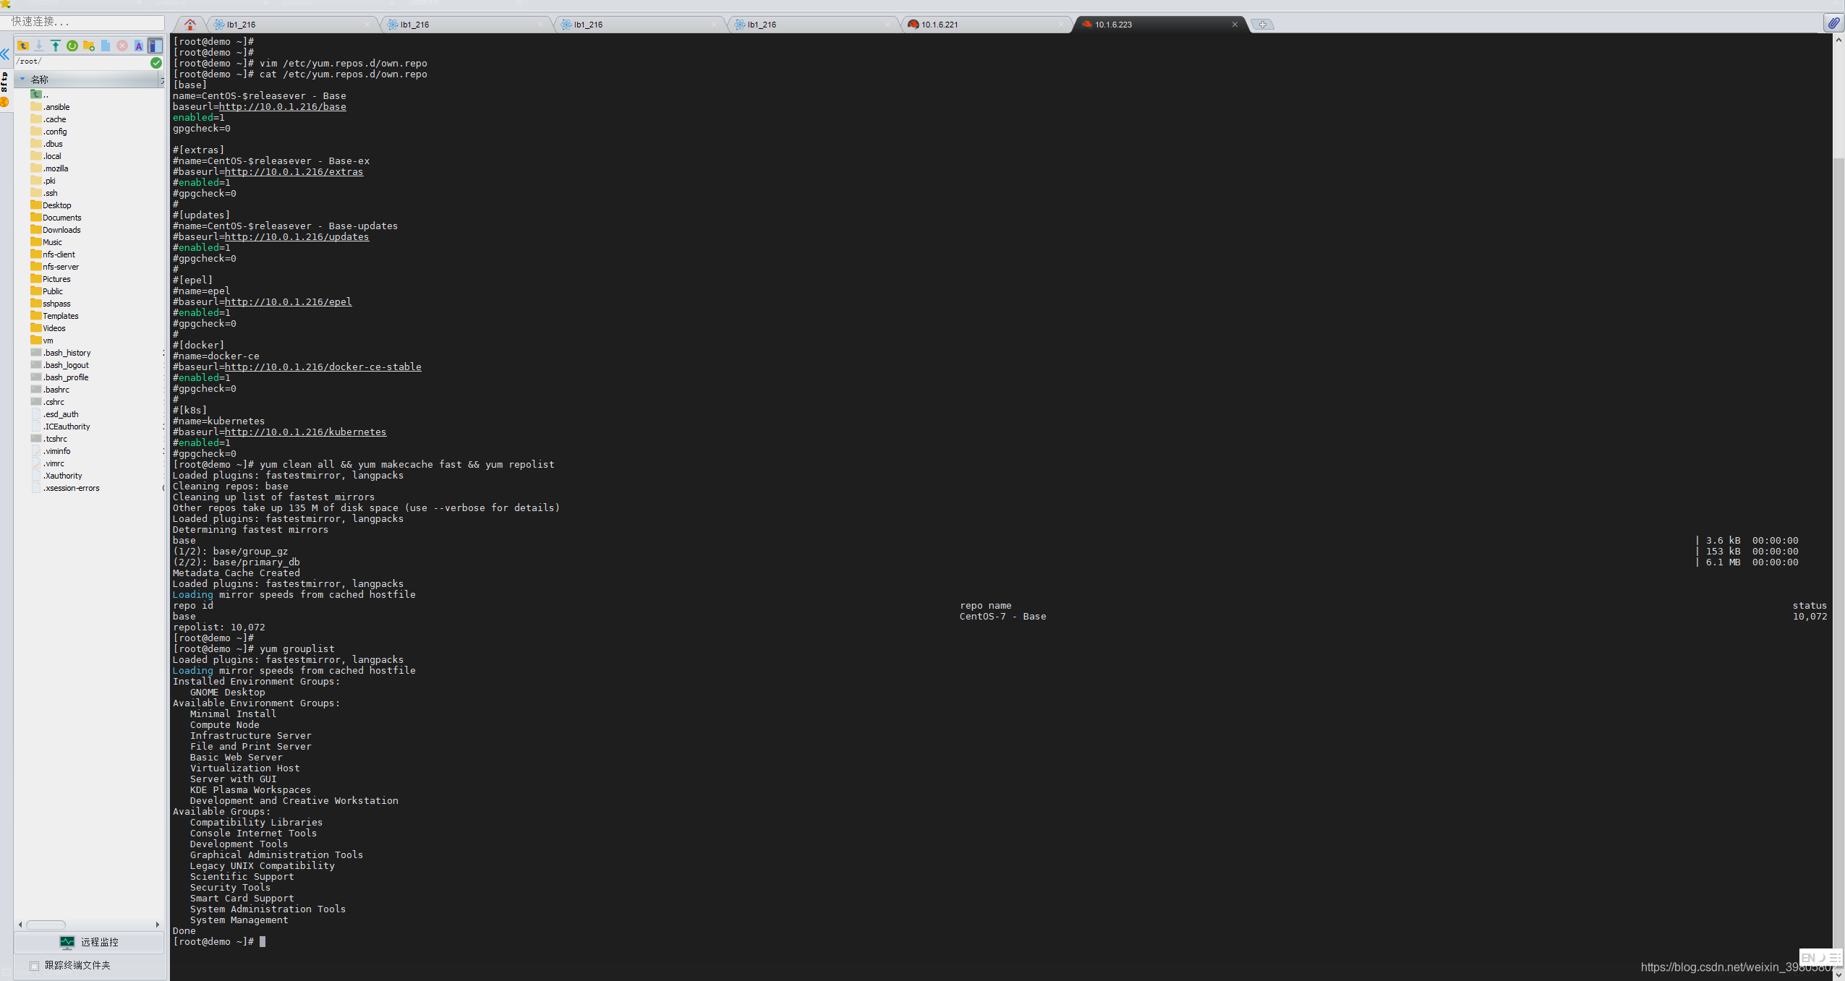This screenshot has height=981, width=1845.
Task: Select the 10.1.6.223 tab
Action: [1161, 25]
